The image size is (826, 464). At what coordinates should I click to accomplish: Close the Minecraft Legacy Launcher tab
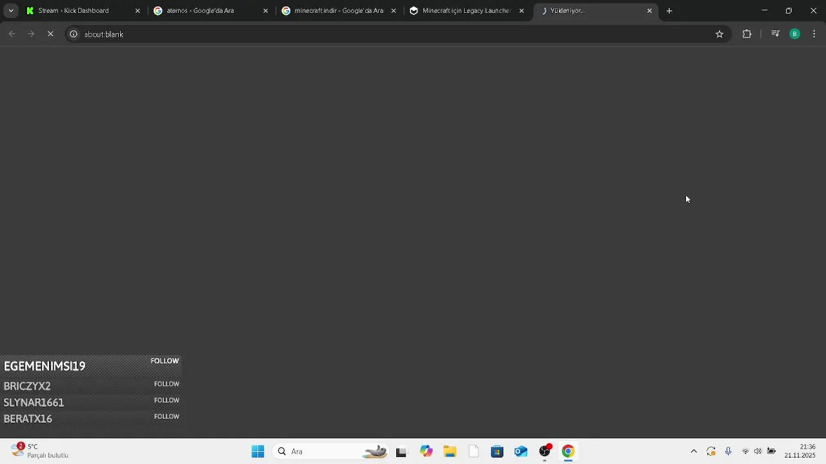coord(521,11)
